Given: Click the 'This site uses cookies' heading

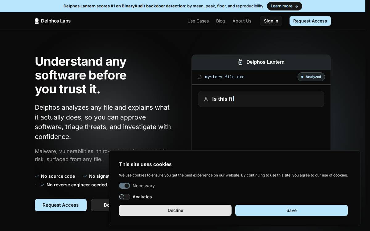Looking at the screenshot, I should pyautogui.click(x=145, y=164).
